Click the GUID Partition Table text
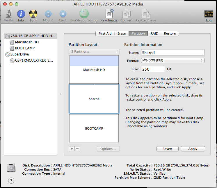 tap(169, 178)
